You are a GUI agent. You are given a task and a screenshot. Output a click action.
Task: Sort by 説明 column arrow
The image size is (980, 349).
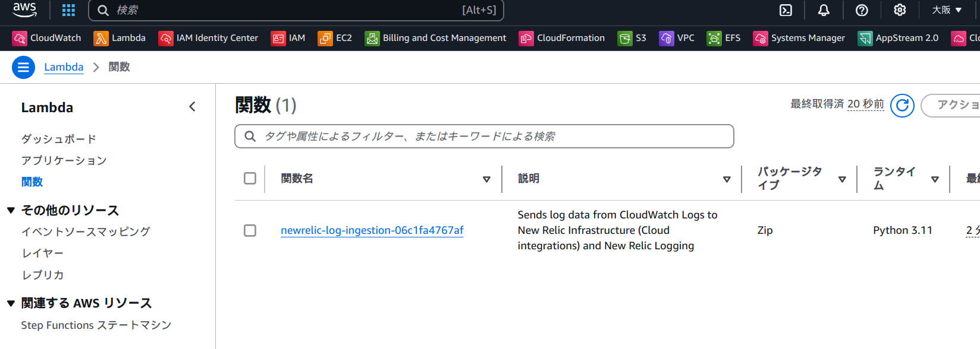[x=727, y=179]
